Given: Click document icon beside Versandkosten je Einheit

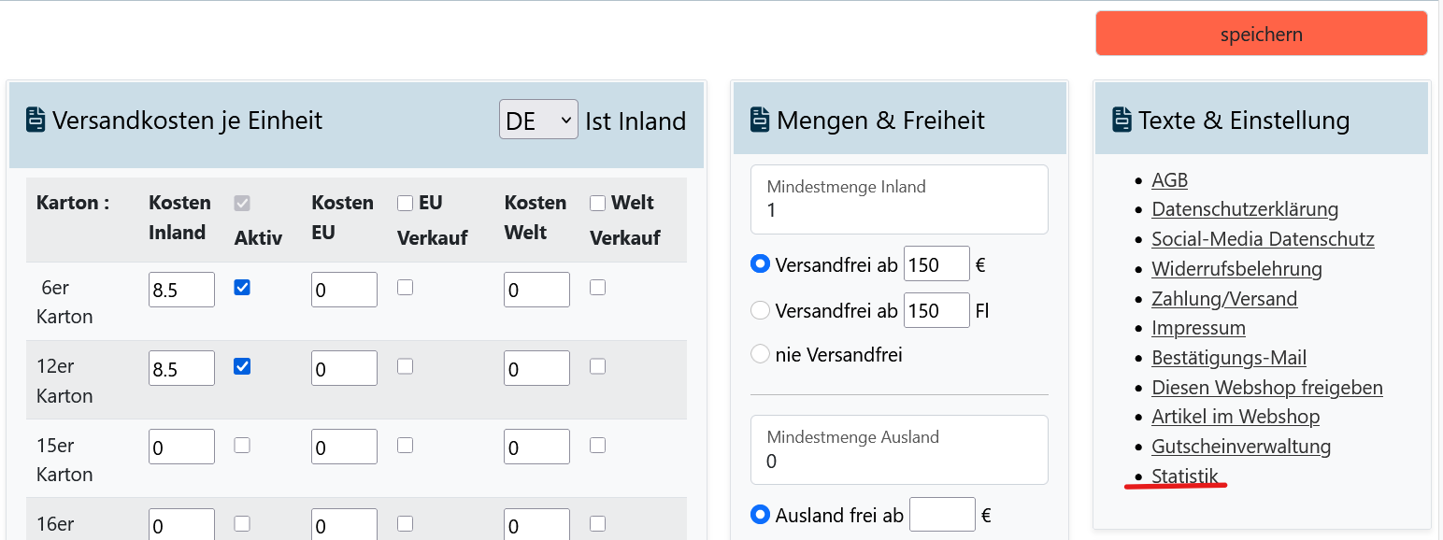Looking at the screenshot, I should (35, 120).
